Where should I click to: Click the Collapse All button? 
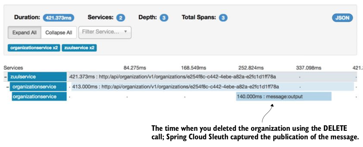pyautogui.click(x=59, y=33)
